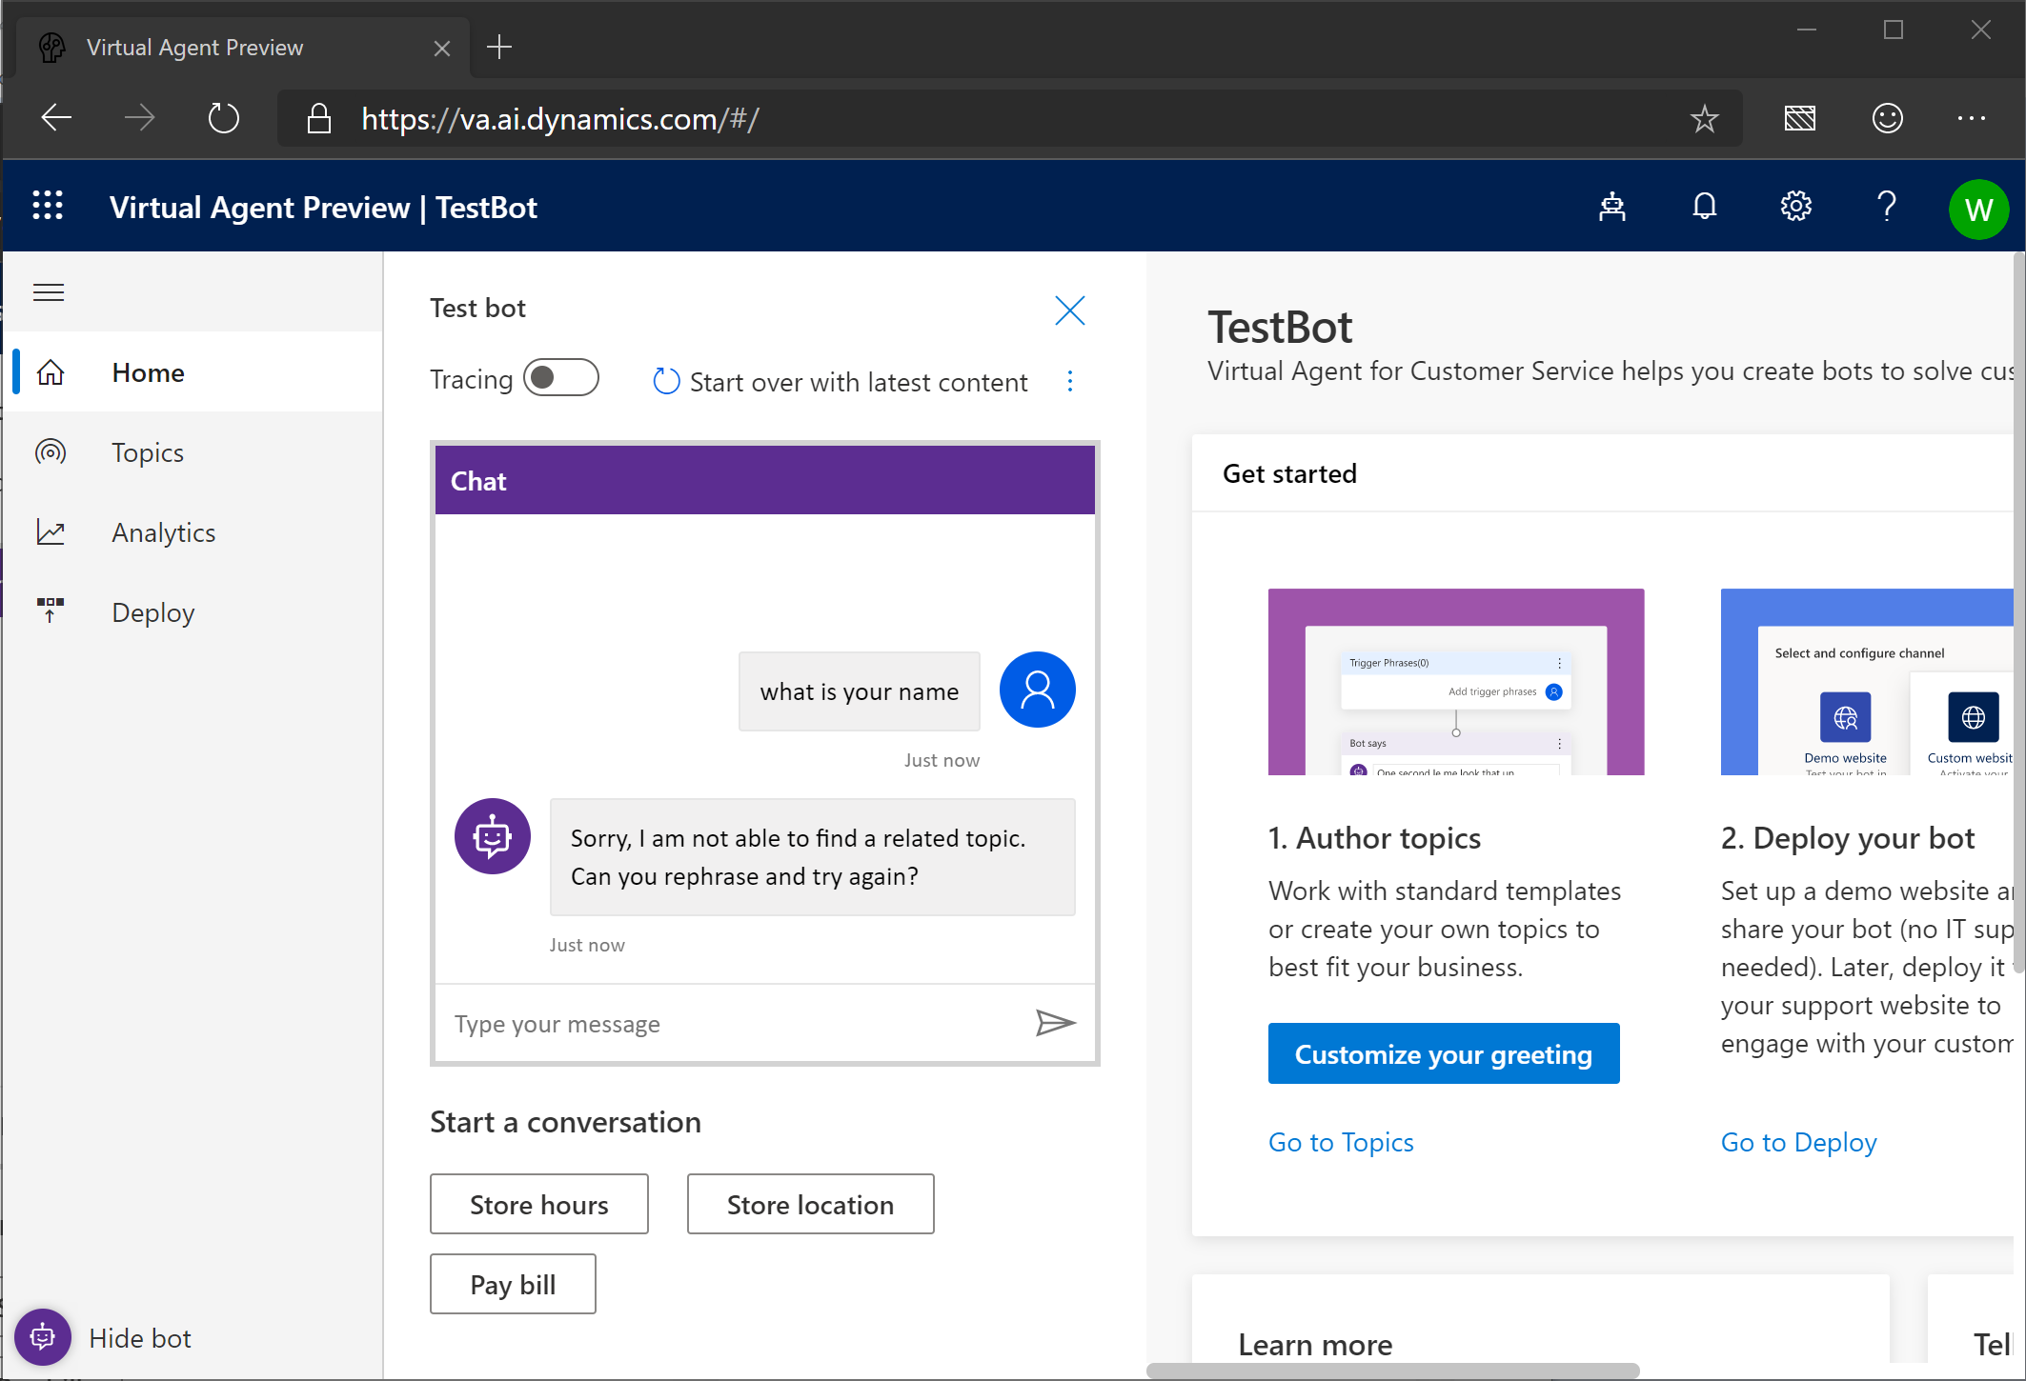Click the horizontal scrollbar at bottom
The width and height of the screenshot is (2026, 1381).
tap(1391, 1371)
